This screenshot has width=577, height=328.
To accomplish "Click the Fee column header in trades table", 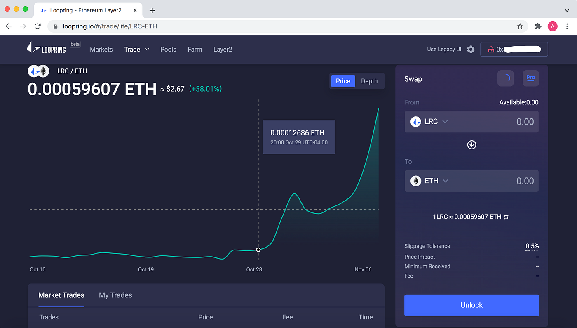I will (x=288, y=317).
